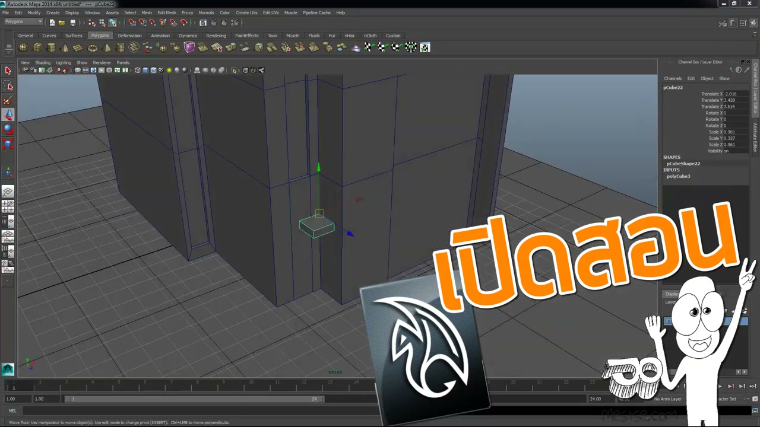Switch to the Rendering shelf tab
Viewport: 760px width, 427px height.
216,36
